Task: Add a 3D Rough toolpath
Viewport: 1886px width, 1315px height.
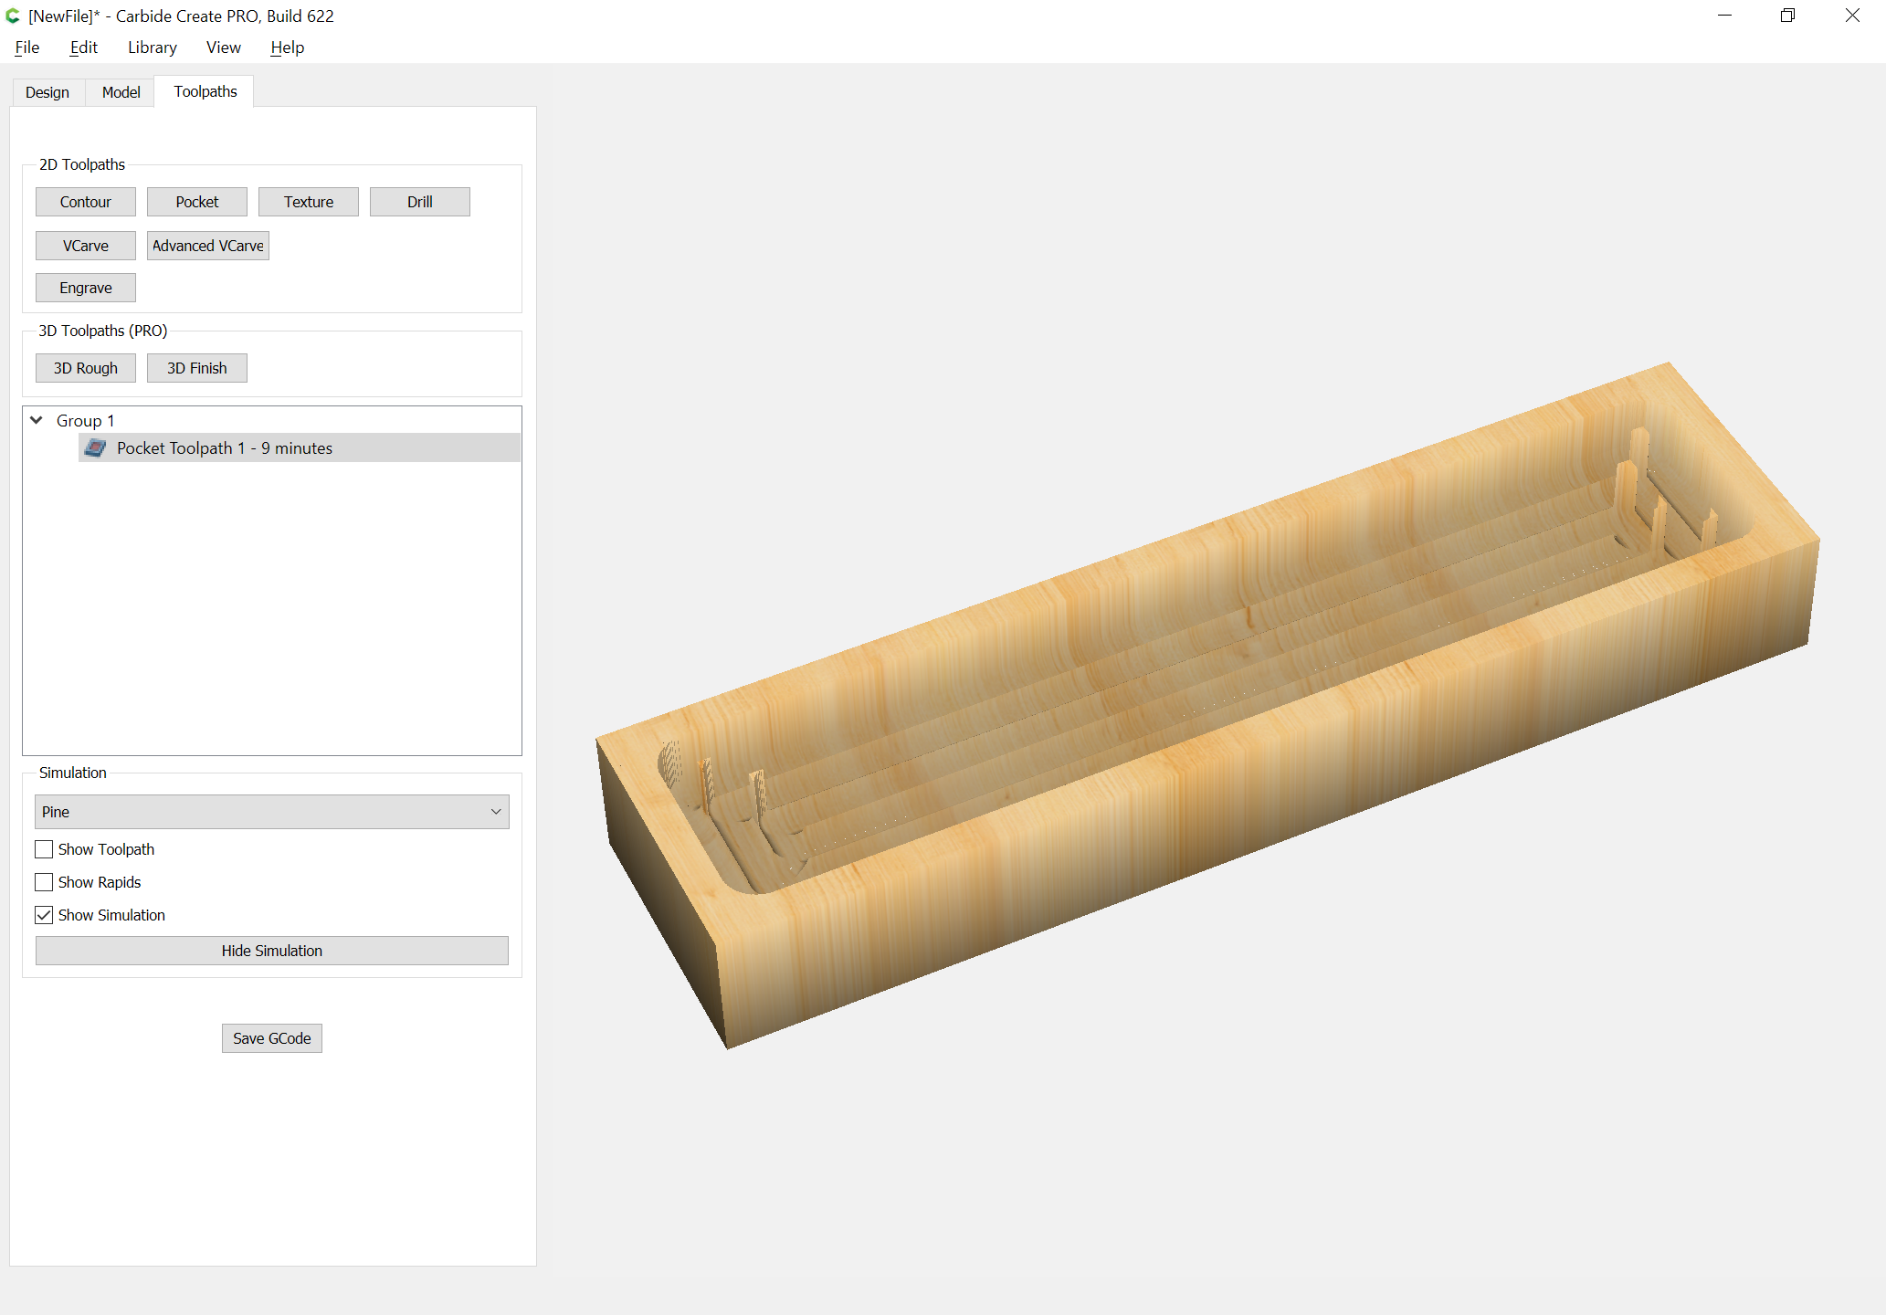Action: click(x=86, y=368)
